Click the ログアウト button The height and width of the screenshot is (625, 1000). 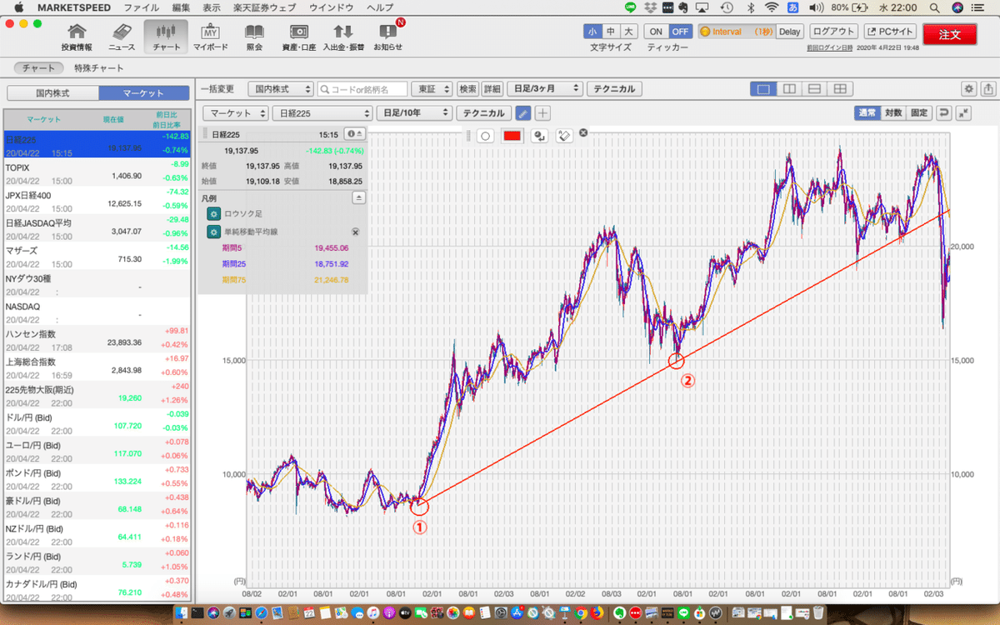coord(834,31)
